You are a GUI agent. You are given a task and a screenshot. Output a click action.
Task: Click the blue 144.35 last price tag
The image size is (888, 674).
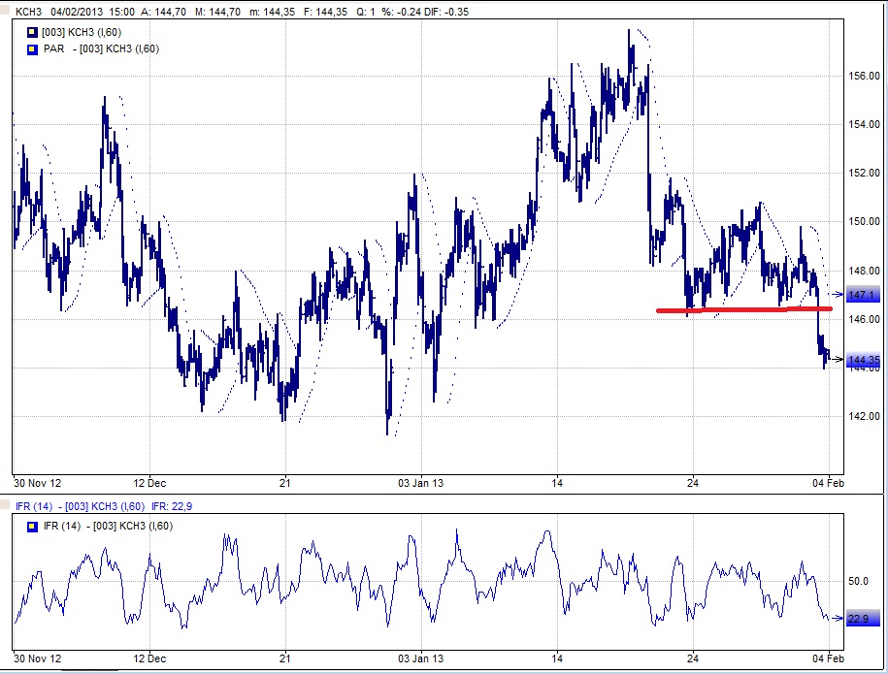863,361
